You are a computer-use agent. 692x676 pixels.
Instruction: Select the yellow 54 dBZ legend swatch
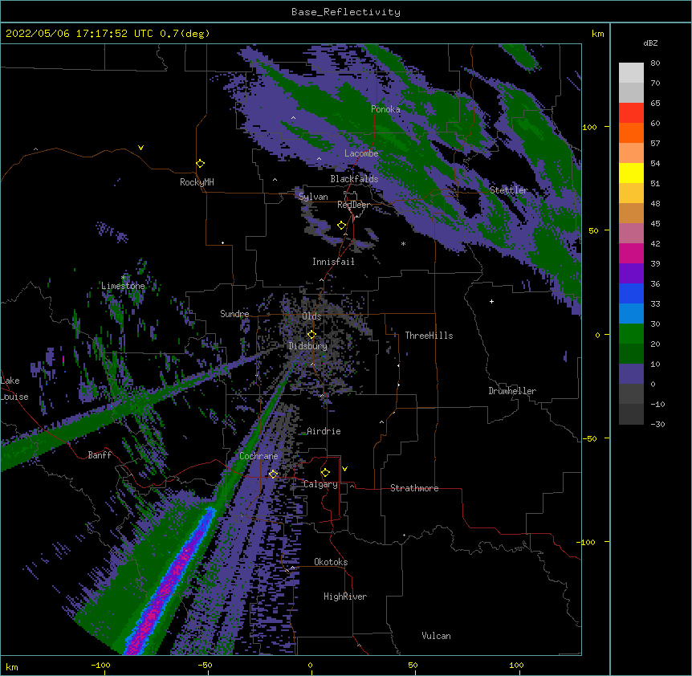(x=631, y=173)
